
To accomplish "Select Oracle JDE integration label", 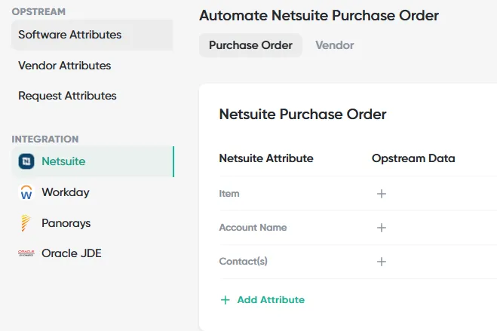I will pyautogui.click(x=72, y=253).
